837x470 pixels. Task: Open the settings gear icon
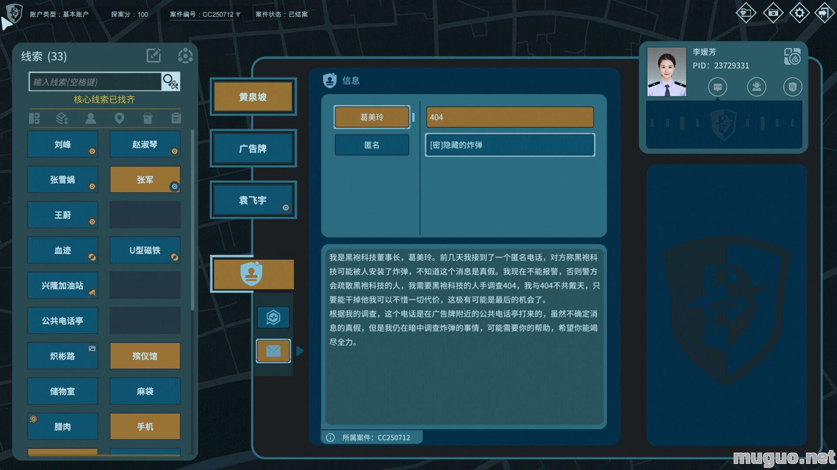[800, 13]
